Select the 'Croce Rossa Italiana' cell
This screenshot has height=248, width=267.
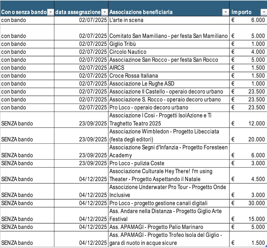(133, 76)
